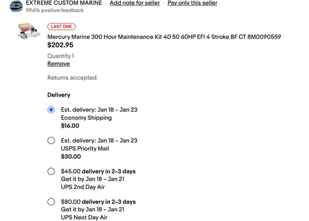This screenshot has width=309, height=221.
Task: Open the maintenance kit product thumbnail
Action: coord(29,31)
